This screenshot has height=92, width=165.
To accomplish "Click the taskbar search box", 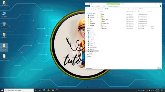I will click(19, 90).
